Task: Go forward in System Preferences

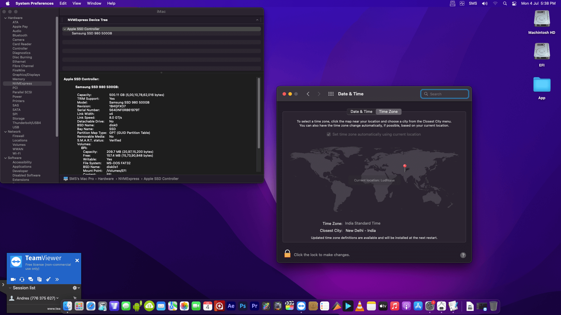Action: pos(319,94)
